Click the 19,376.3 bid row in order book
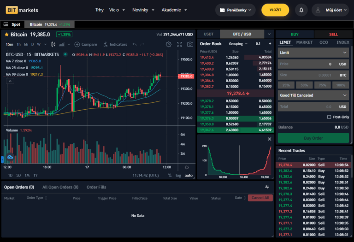This screenshot has height=242, width=354. [x=236, y=118]
